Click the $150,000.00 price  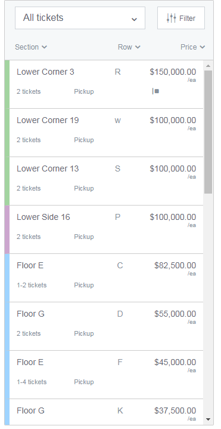[173, 72]
